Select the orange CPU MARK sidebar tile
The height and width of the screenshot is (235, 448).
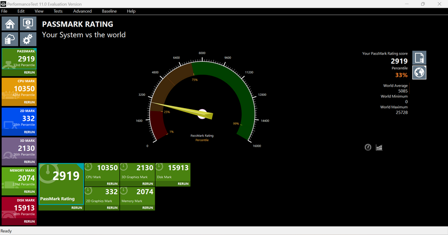pyautogui.click(x=19, y=88)
